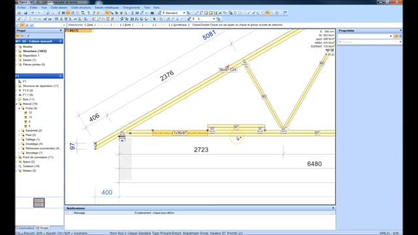Screen dimensions: 418x235
Task: Select the Dessin (1) tree item
Action: click(29, 60)
